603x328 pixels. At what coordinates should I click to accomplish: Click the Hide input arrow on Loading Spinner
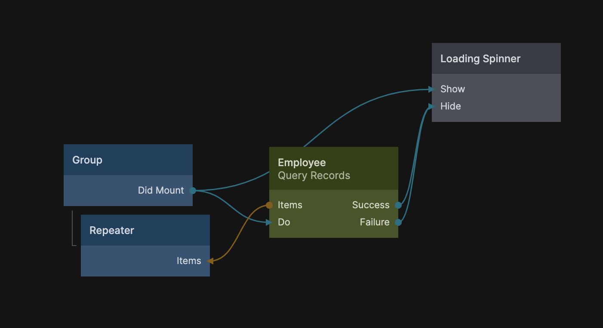pyautogui.click(x=432, y=106)
